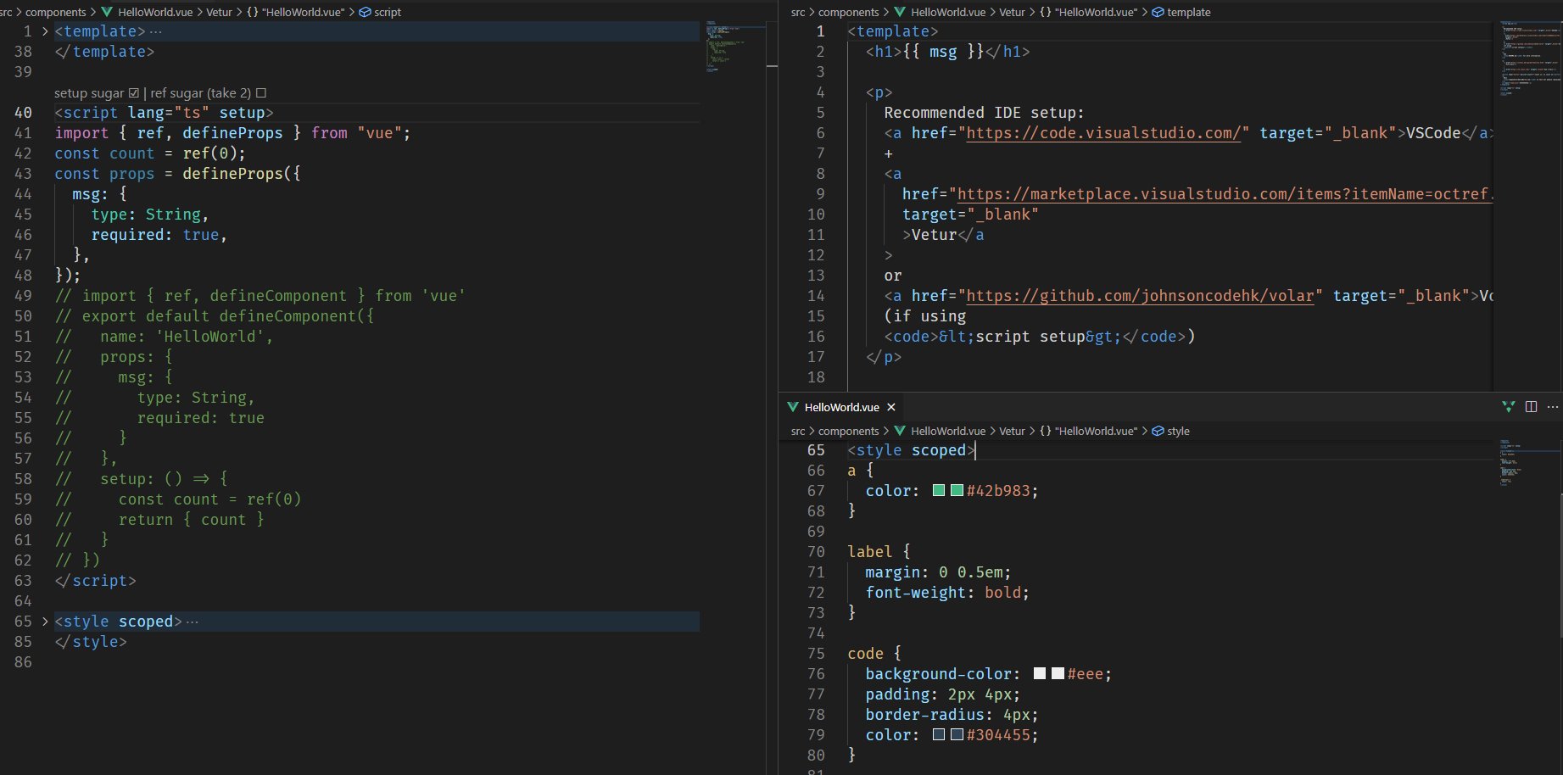This screenshot has width=1563, height=775.
Task: Click the style pane vertical scrollbar
Action: pos(1560,564)
